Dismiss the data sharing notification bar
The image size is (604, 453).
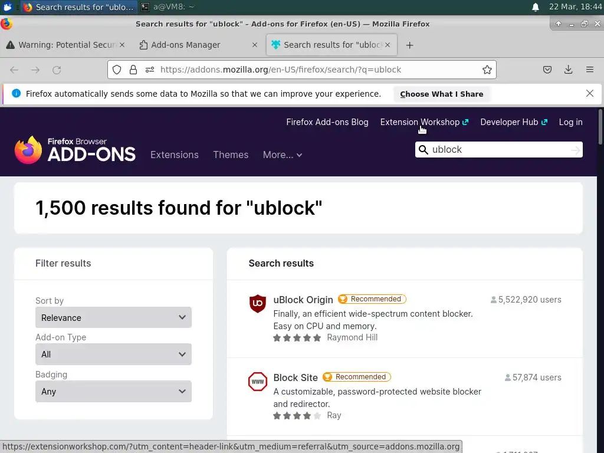590,93
